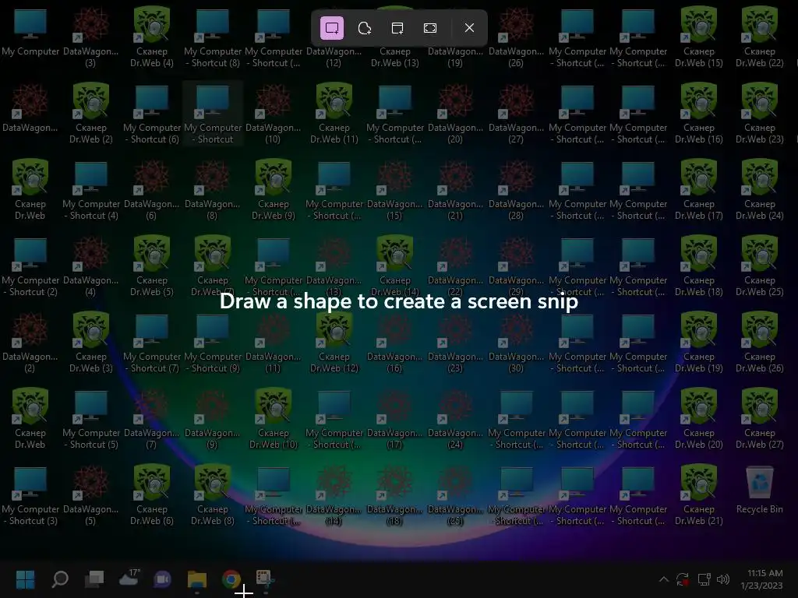The height and width of the screenshot is (598, 798).
Task: Select My Computer - Shortcut (4)
Action: tap(91, 190)
